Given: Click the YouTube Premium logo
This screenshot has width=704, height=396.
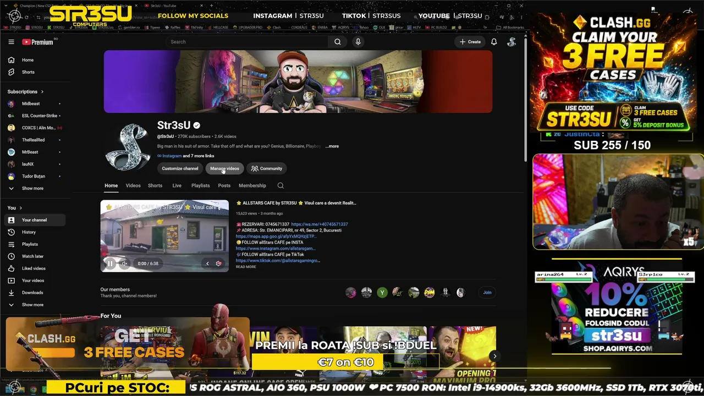Looking at the screenshot, I should click(x=37, y=42).
